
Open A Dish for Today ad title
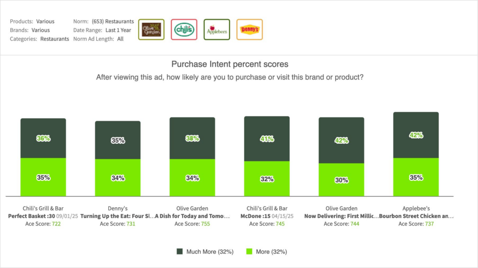pyautogui.click(x=192, y=216)
